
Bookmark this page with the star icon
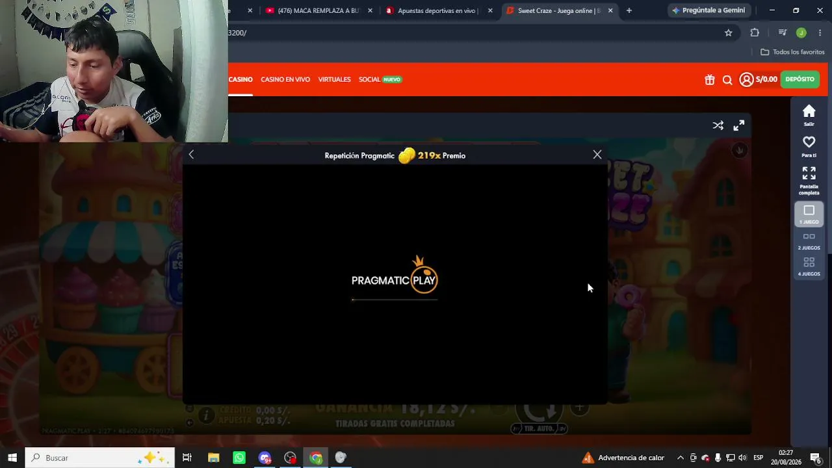[729, 32]
